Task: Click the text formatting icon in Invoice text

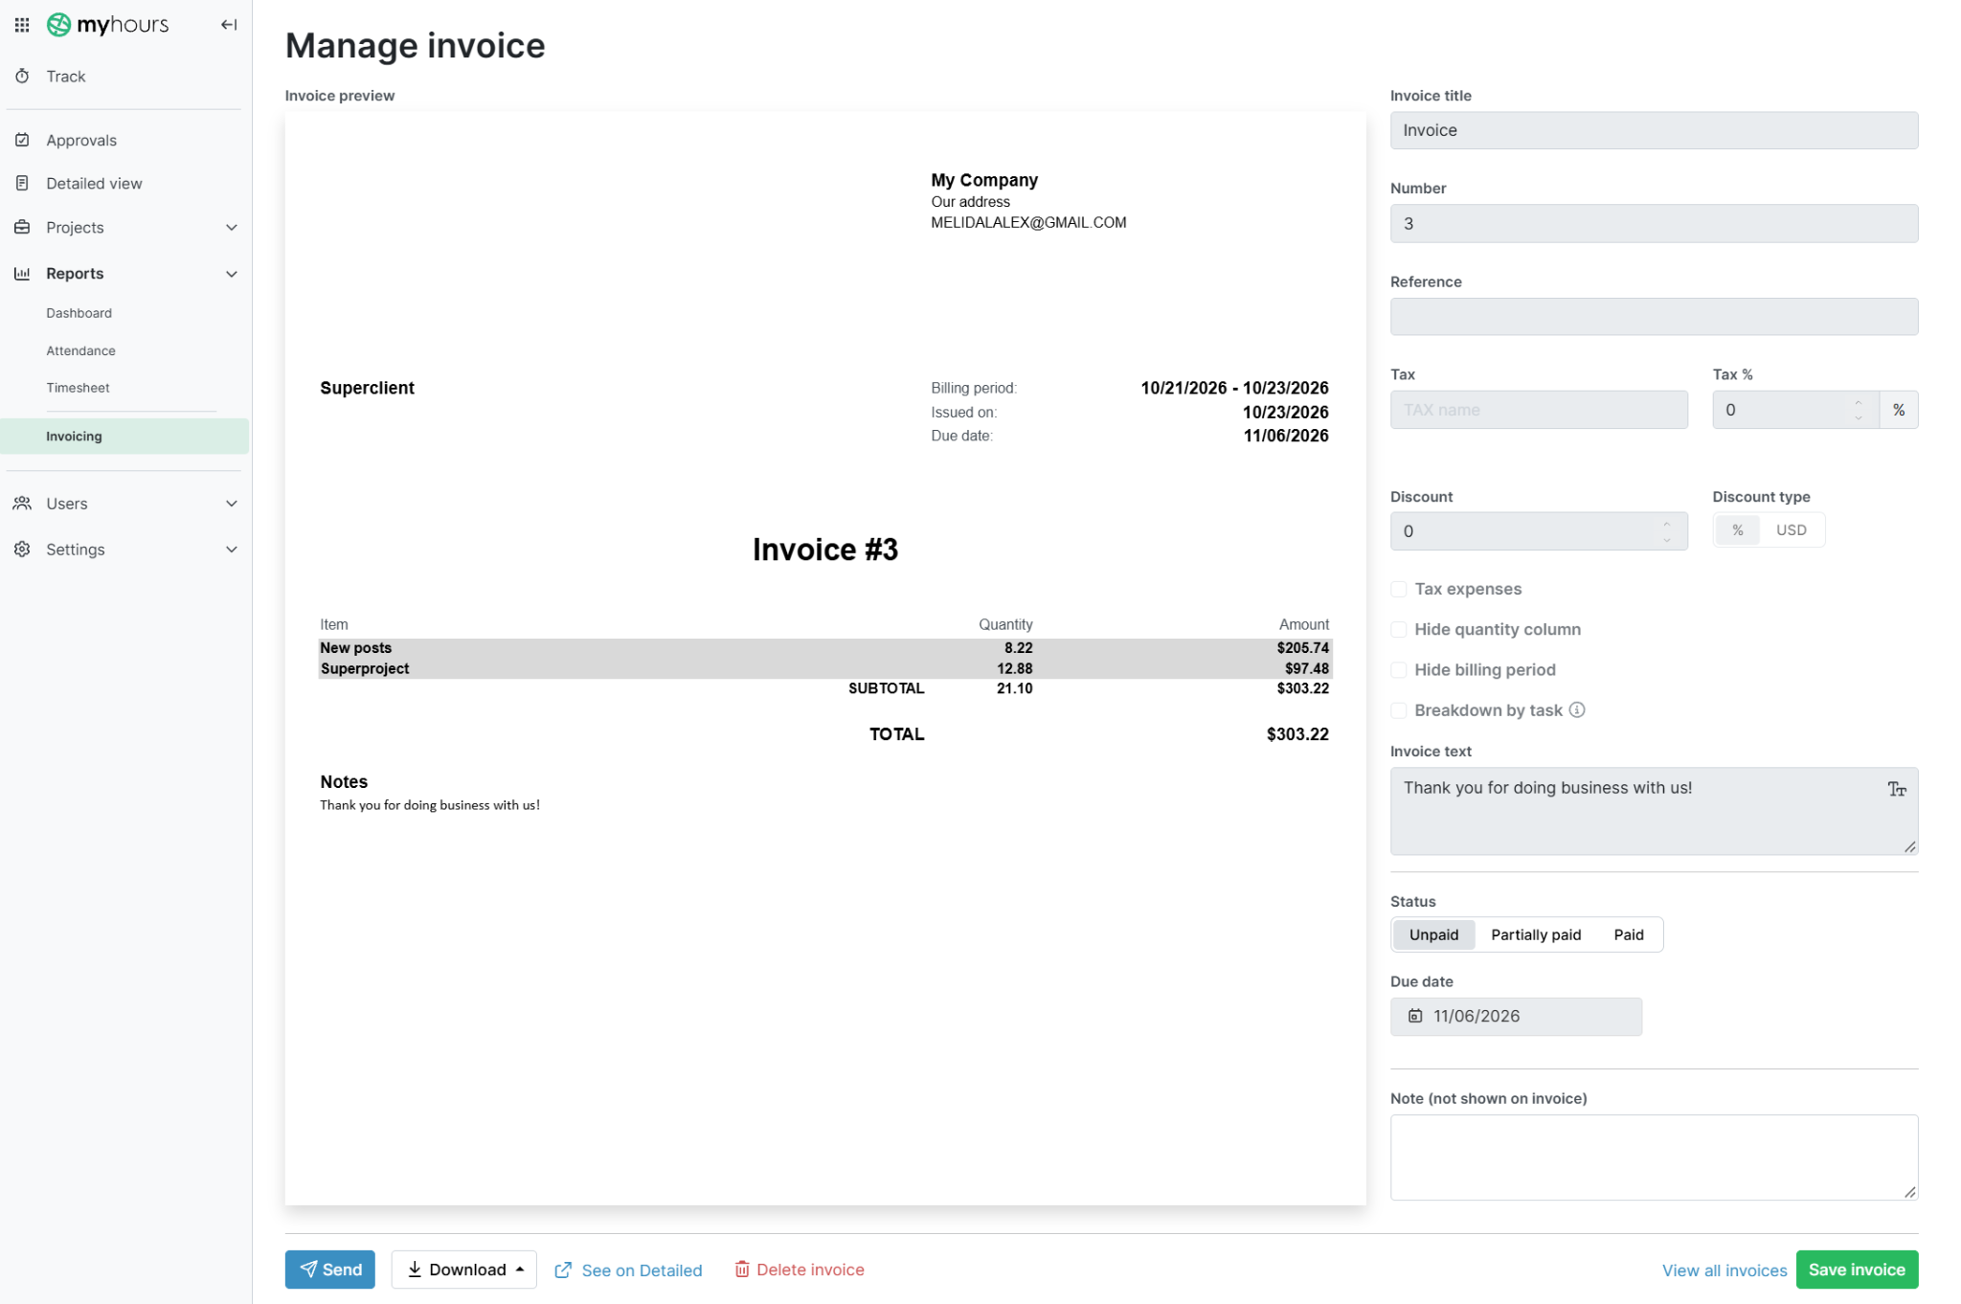Action: [1897, 789]
